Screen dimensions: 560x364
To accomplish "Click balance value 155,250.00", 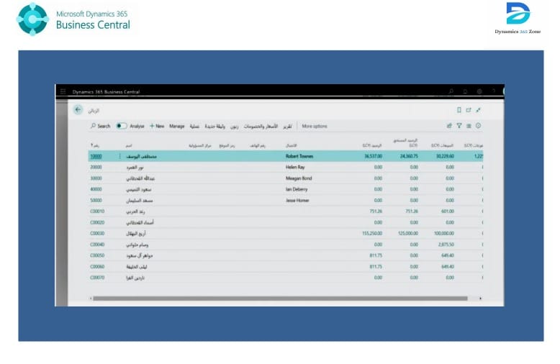I will [x=372, y=233].
